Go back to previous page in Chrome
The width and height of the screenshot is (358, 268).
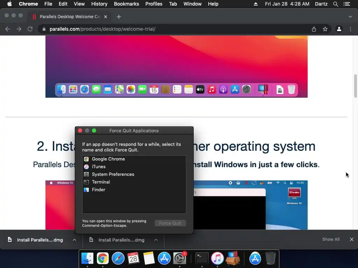(8, 29)
